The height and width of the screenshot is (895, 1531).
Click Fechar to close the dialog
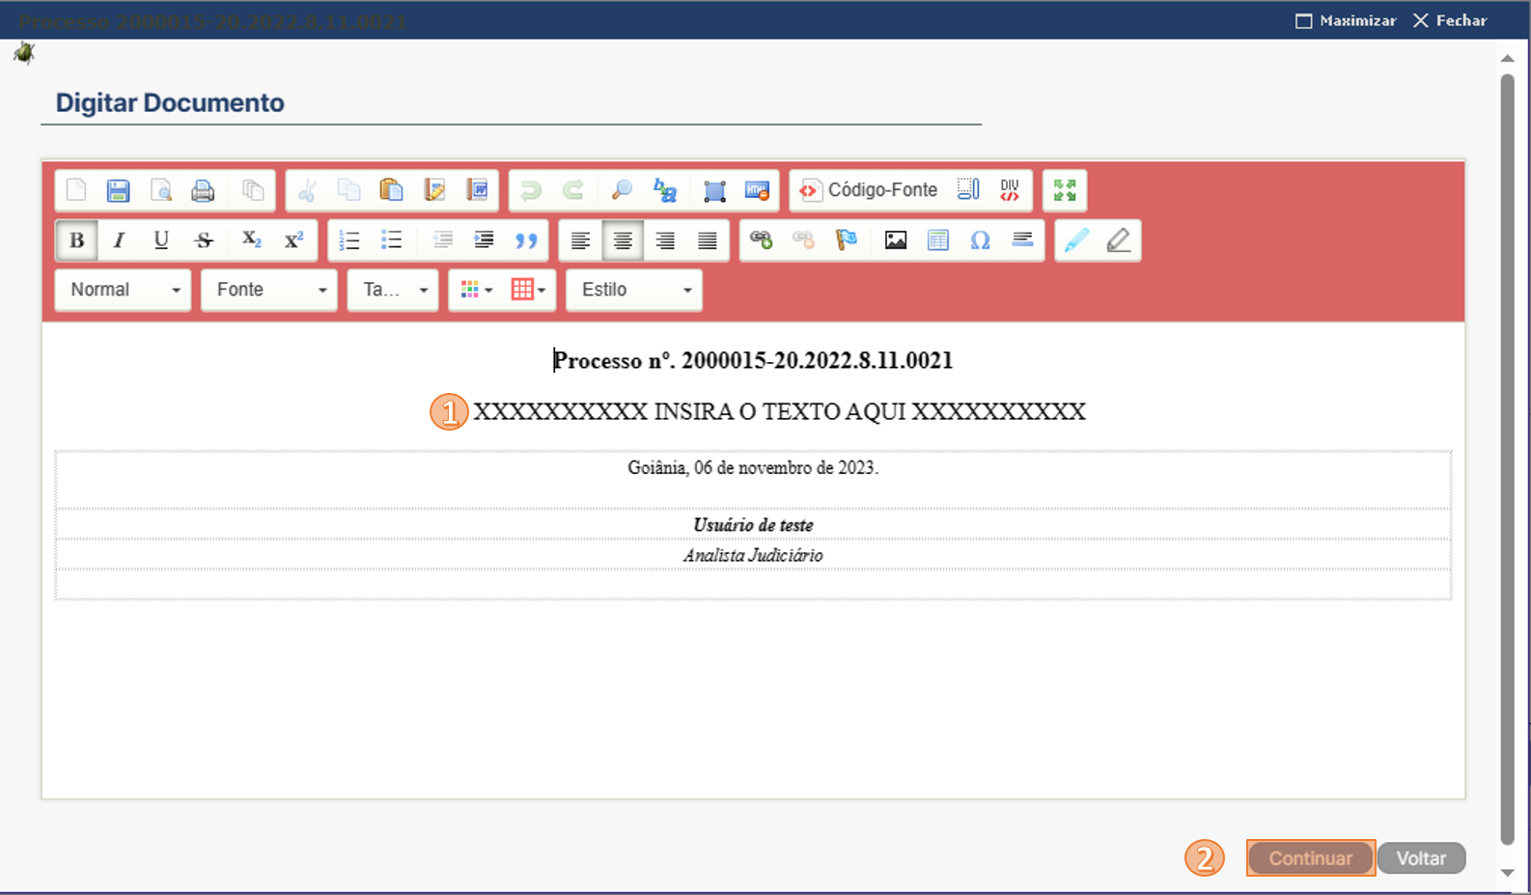(x=1450, y=20)
